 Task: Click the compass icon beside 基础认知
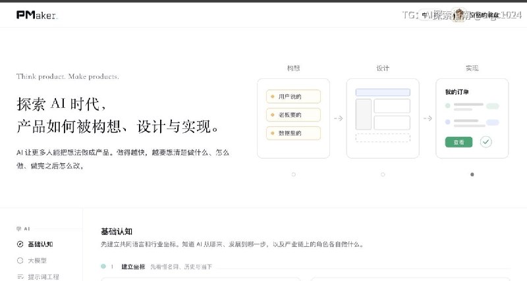20,244
